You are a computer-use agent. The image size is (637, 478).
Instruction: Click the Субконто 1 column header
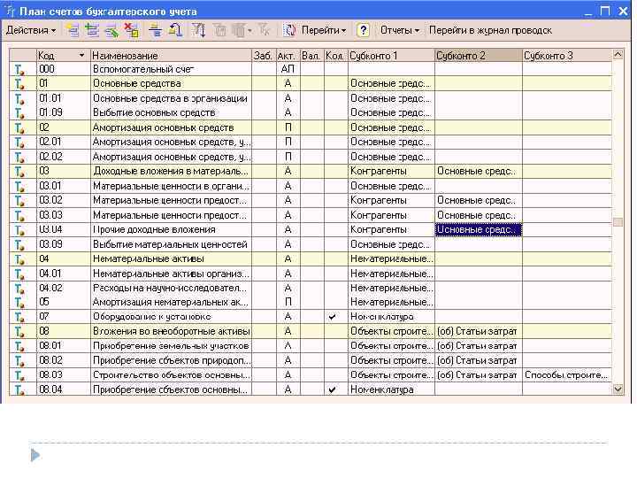391,55
